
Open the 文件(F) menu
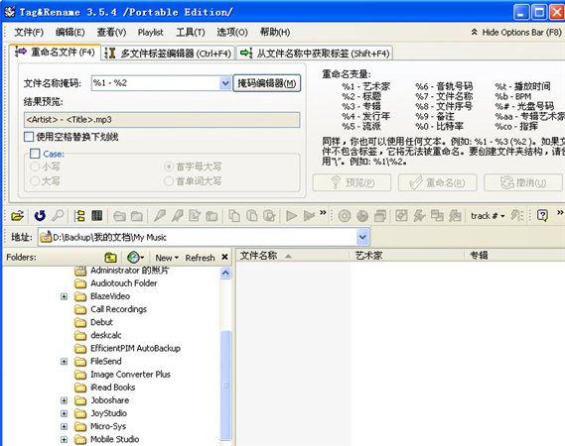point(29,33)
